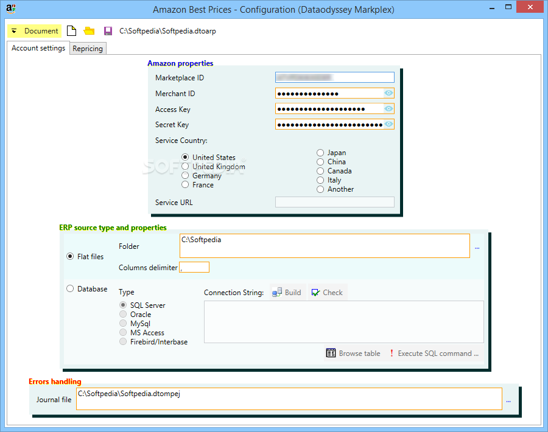Choose MySql database type

pyautogui.click(x=135, y=323)
